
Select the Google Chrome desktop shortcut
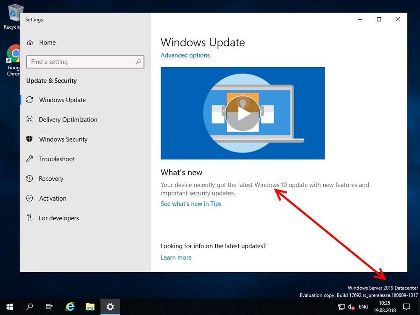click(x=13, y=60)
